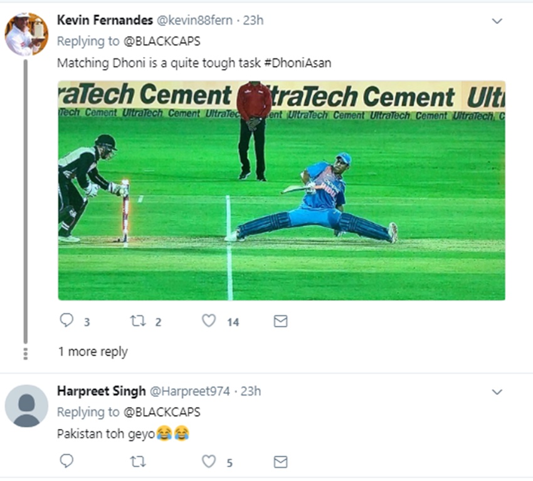Image resolution: width=533 pixels, height=481 pixels.
Task: Send Kevin's tweet via direct message envelope
Action: (281, 322)
